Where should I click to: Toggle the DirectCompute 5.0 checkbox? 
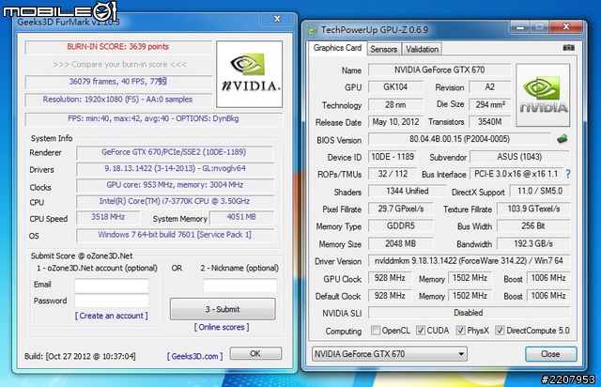[x=500, y=331]
